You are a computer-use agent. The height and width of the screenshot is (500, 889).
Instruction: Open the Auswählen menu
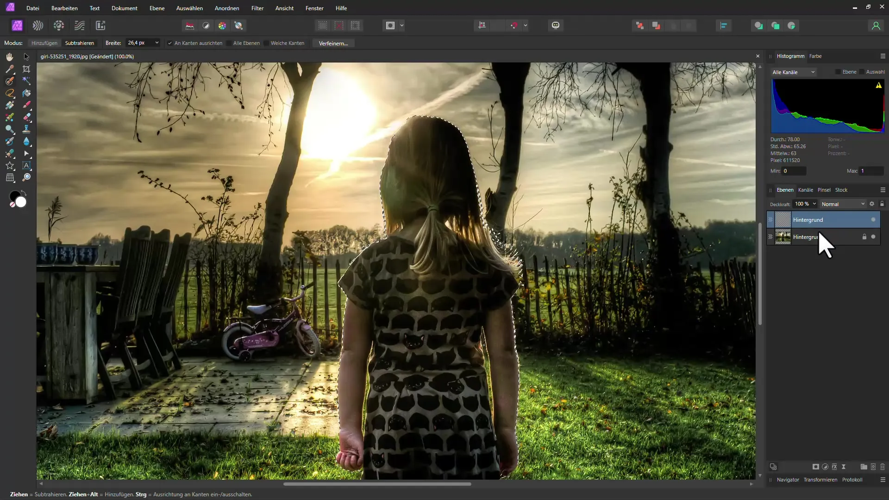tap(189, 8)
